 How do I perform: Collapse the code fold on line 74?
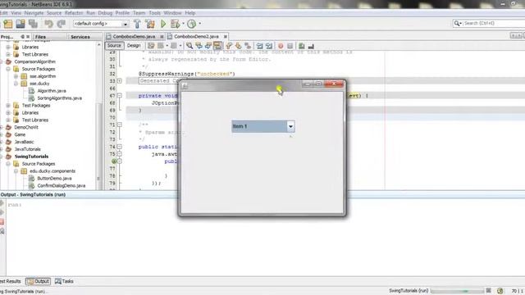coord(120,147)
